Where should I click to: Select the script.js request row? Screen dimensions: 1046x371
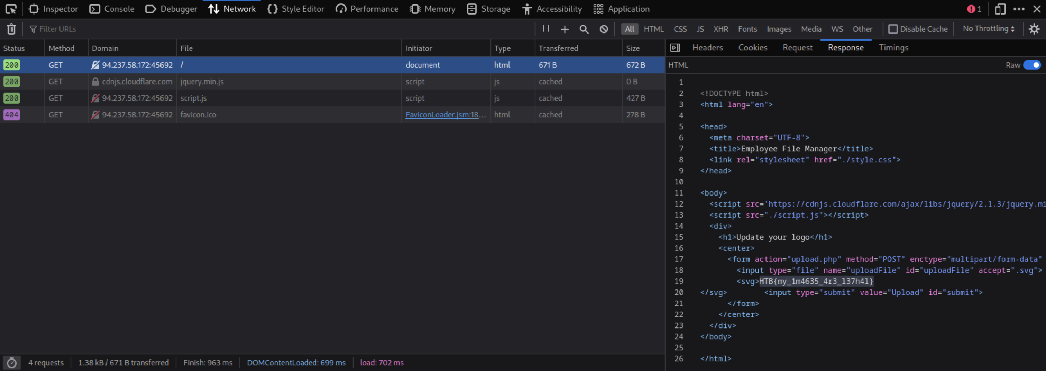point(332,98)
